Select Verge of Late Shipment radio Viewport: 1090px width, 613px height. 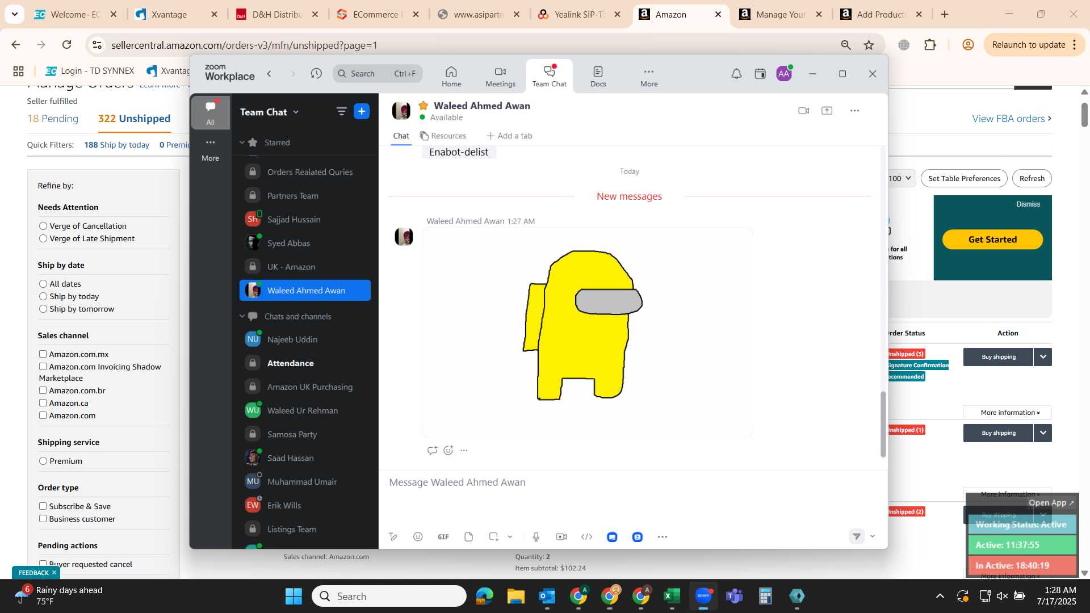pyautogui.click(x=43, y=238)
